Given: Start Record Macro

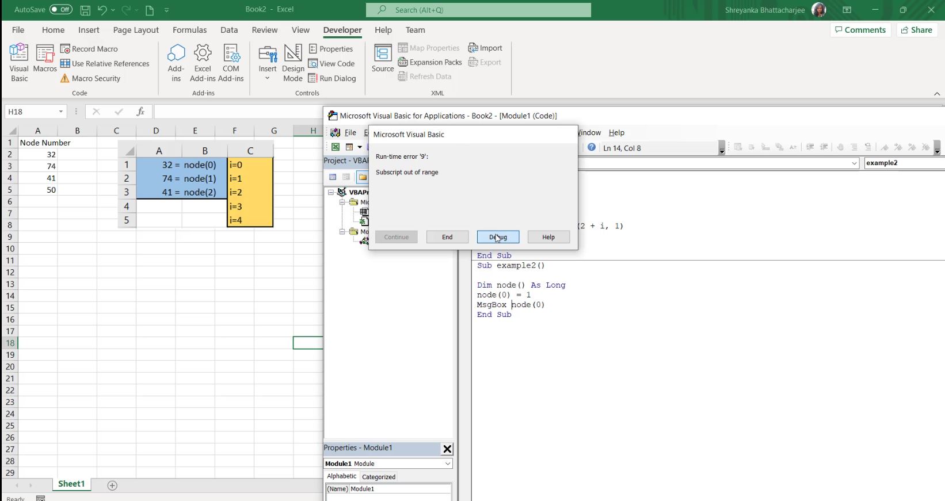Looking at the screenshot, I should pos(89,49).
